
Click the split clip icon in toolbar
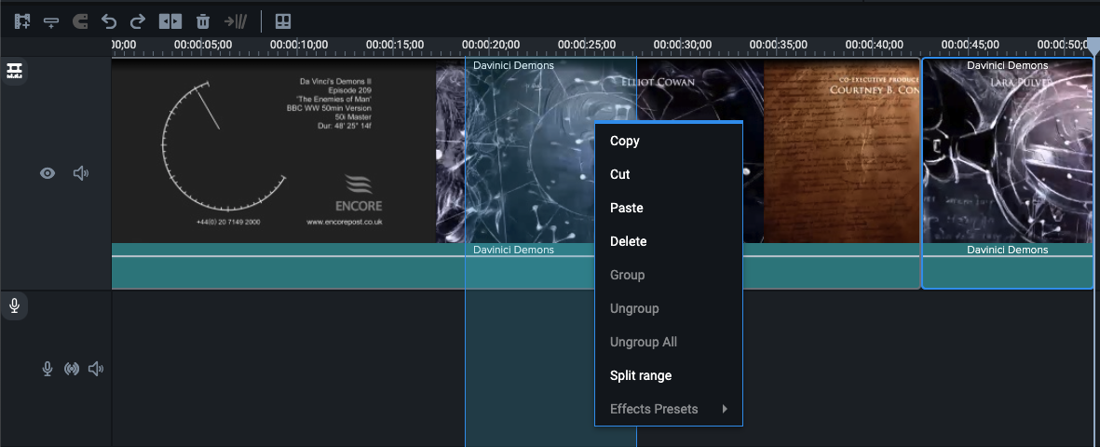point(170,21)
